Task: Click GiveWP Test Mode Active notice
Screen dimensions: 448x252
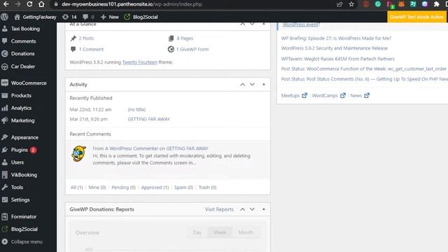Action: tap(416, 17)
